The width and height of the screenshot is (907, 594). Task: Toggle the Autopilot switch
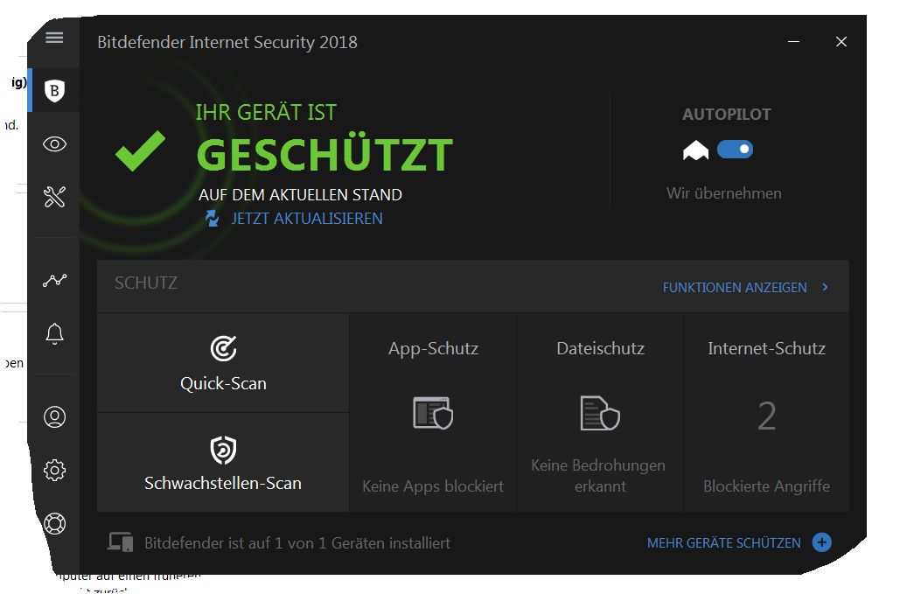[x=735, y=150]
